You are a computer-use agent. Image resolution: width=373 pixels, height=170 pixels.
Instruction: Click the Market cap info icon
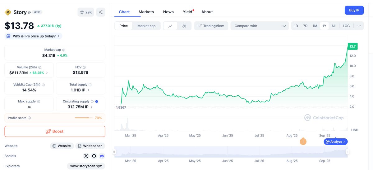tap(64, 50)
